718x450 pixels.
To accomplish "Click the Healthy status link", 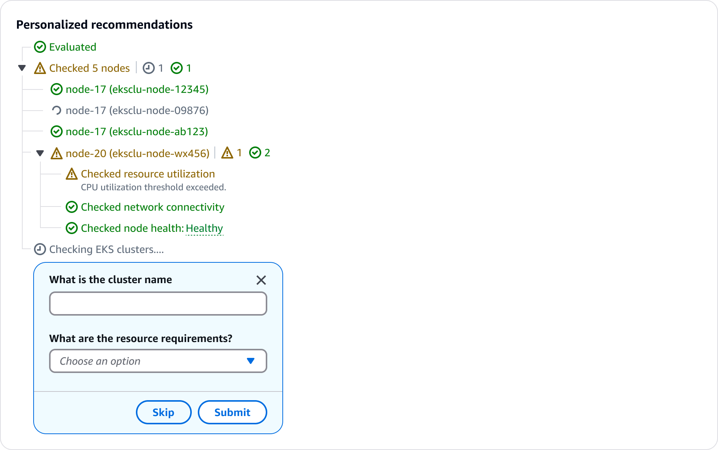I will click(204, 228).
